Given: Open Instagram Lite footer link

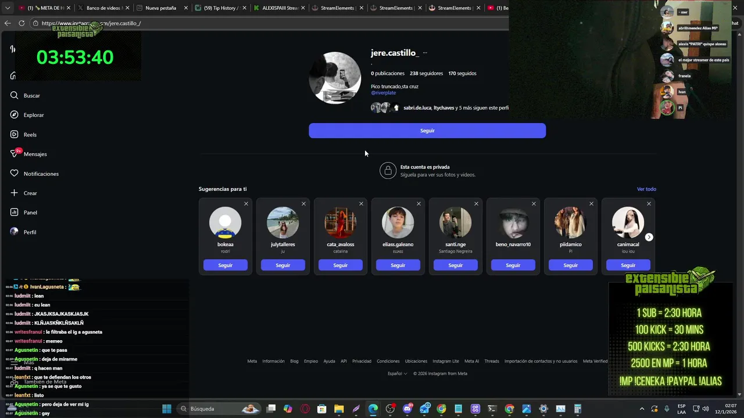Looking at the screenshot, I should 446,361.
